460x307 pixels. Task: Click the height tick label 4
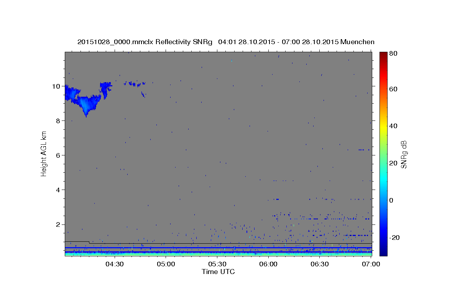(x=59, y=190)
